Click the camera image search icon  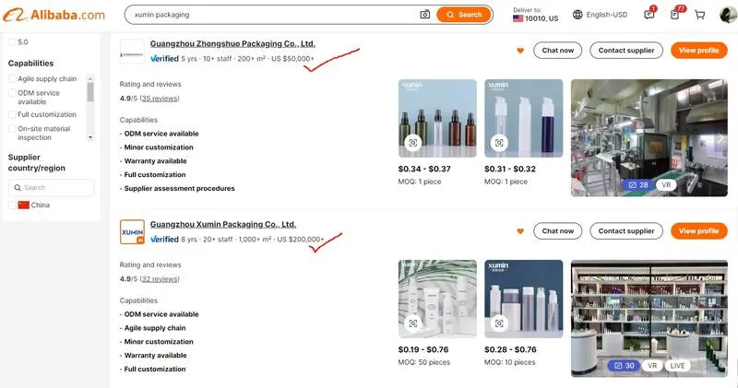pyautogui.click(x=424, y=15)
